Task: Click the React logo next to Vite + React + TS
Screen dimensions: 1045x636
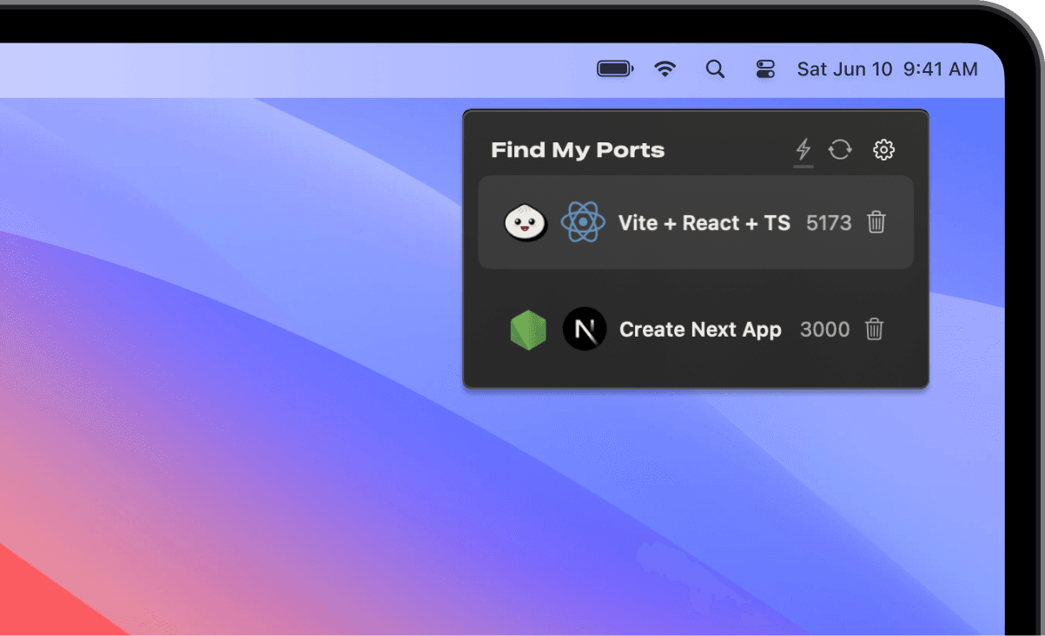Action: click(583, 223)
